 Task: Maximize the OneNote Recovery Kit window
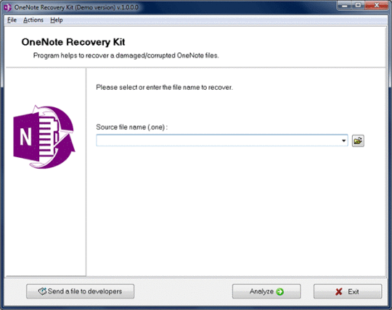pos(358,6)
